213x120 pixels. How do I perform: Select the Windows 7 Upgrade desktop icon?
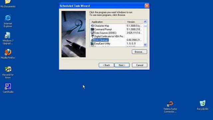pos(8,38)
